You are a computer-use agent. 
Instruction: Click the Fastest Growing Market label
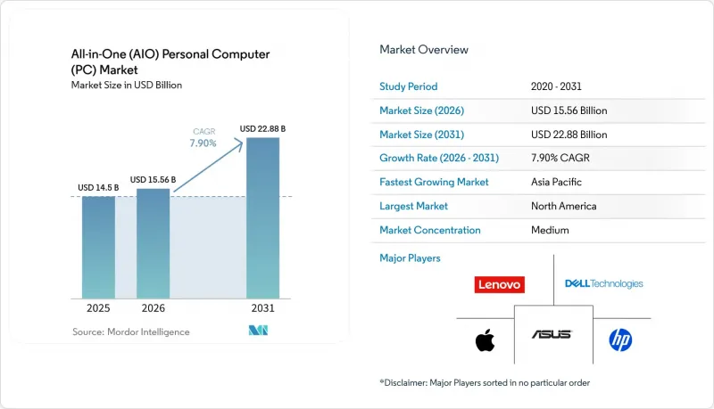click(x=434, y=182)
